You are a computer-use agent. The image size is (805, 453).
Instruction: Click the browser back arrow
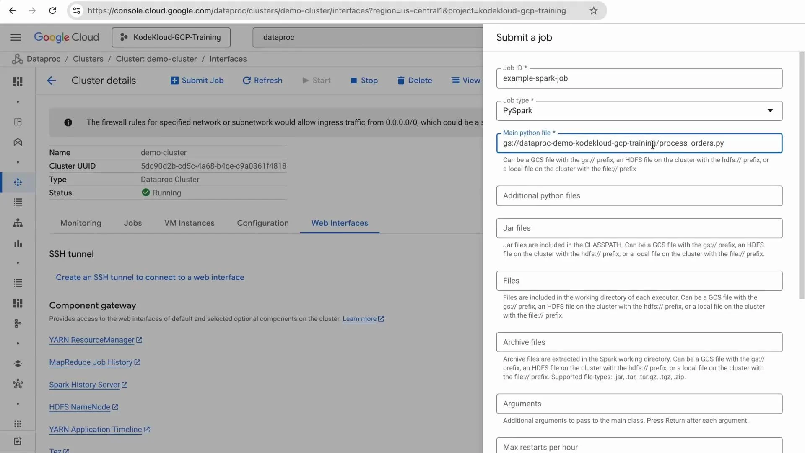point(13,10)
